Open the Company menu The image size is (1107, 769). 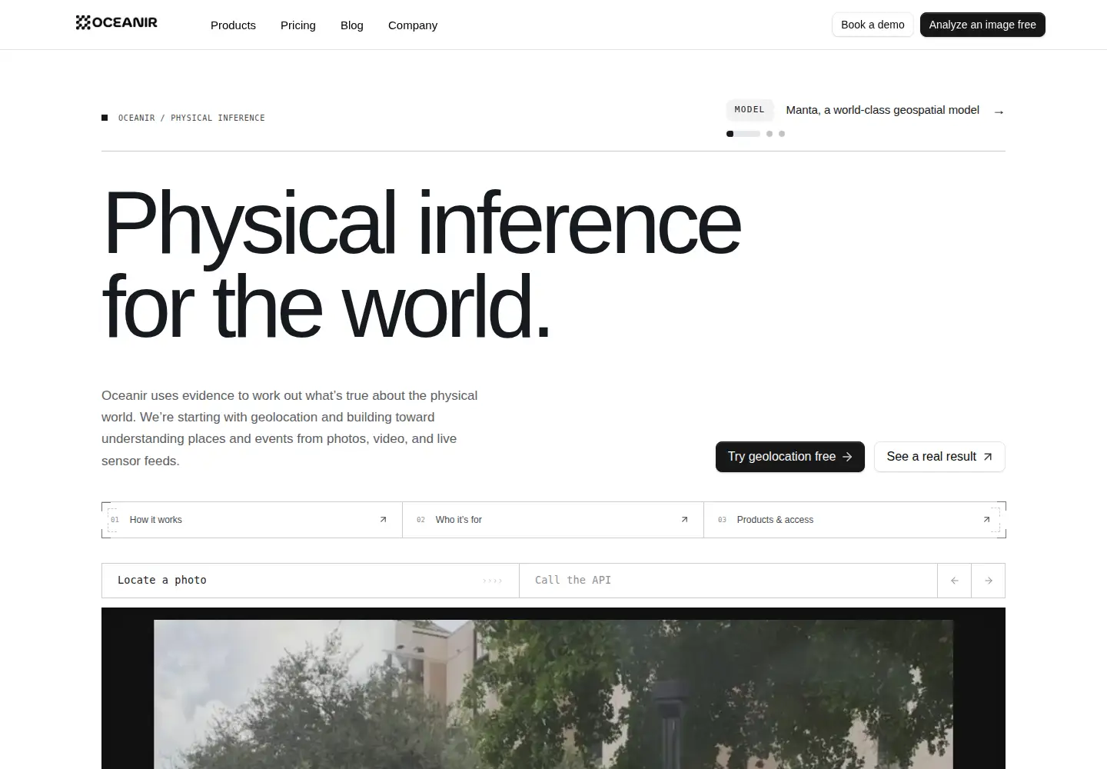(x=413, y=25)
